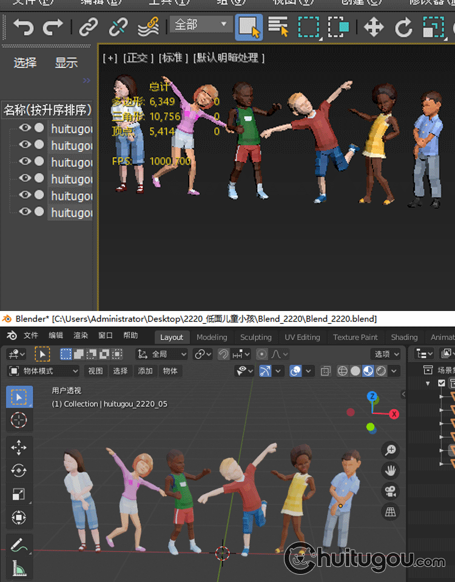Expand the 全局 transform orientation dropdown
This screenshot has width=455, height=582.
[162, 354]
